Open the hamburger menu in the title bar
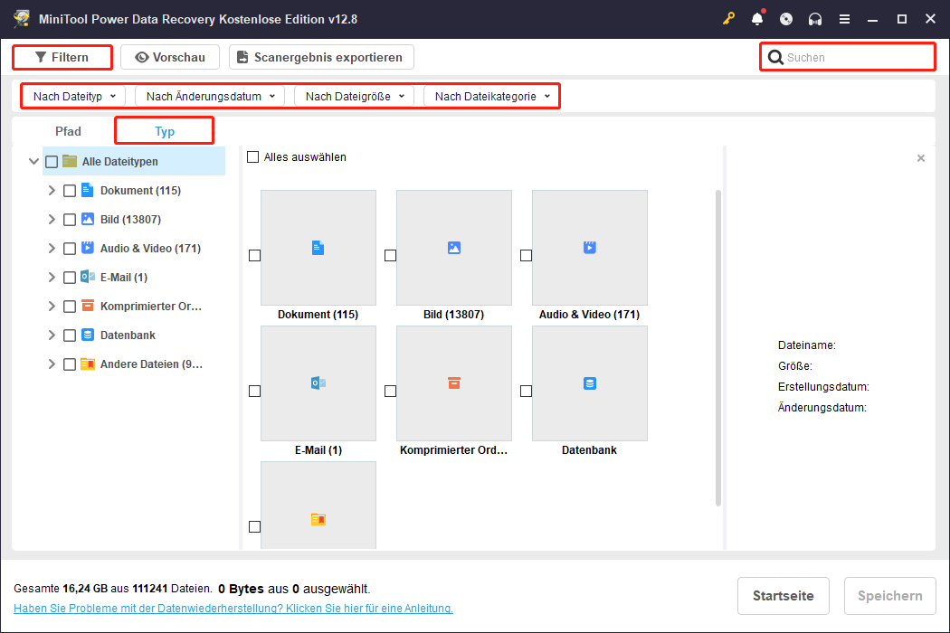The height and width of the screenshot is (633, 950). 844,18
